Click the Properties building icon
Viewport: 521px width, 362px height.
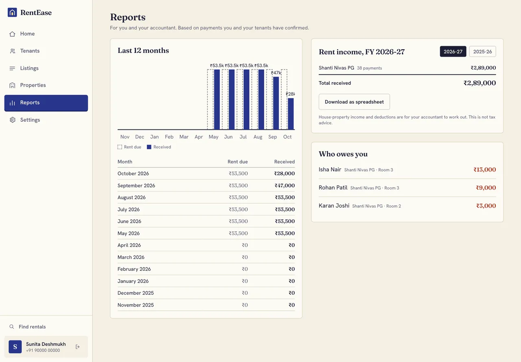pos(12,86)
